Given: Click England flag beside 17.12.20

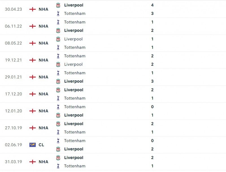Looking at the screenshot, I should 32,94.
